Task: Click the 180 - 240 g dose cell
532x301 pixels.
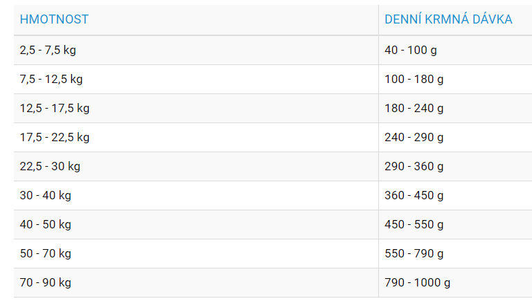Action: click(455, 109)
